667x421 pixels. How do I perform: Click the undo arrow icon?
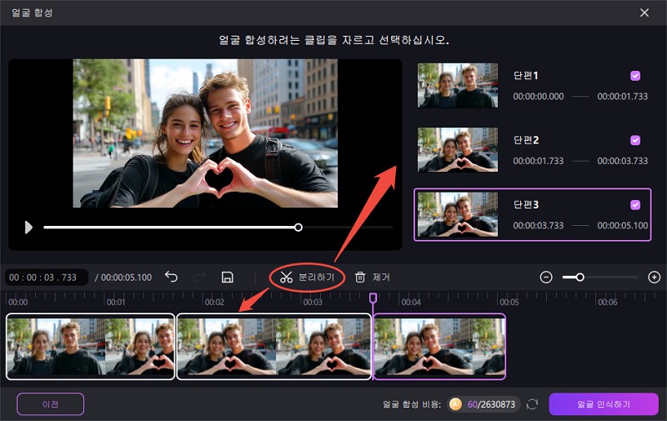click(x=171, y=278)
